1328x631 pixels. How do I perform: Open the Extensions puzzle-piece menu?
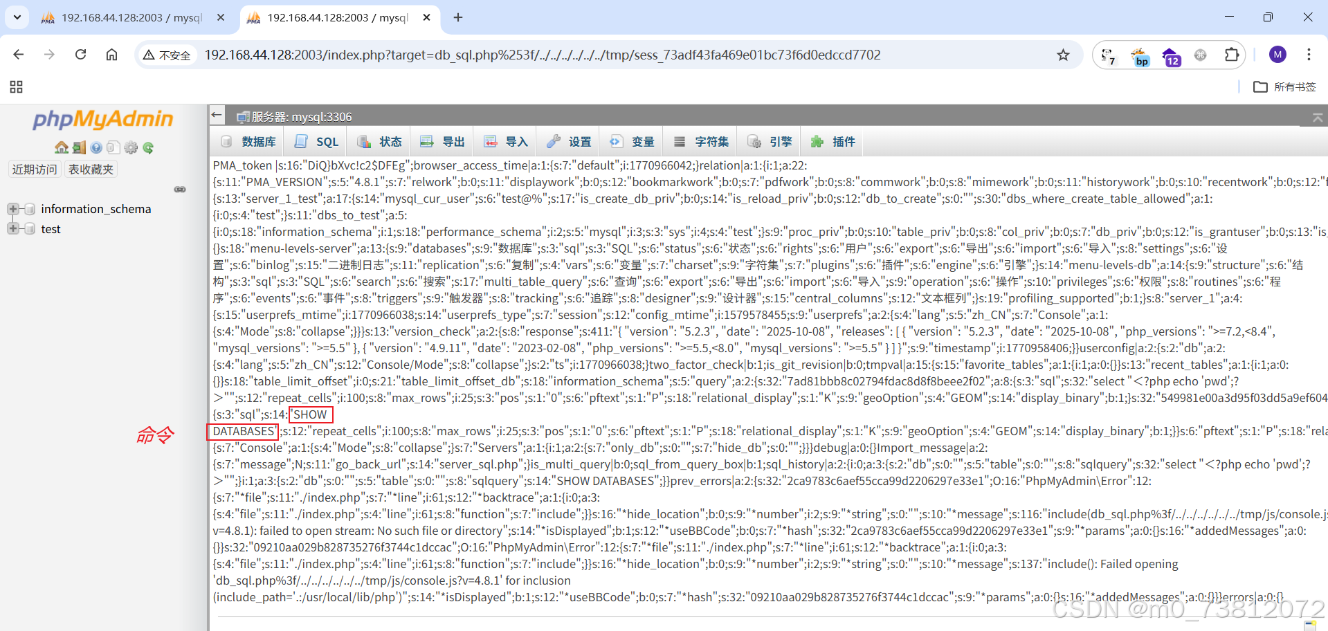tap(1232, 55)
